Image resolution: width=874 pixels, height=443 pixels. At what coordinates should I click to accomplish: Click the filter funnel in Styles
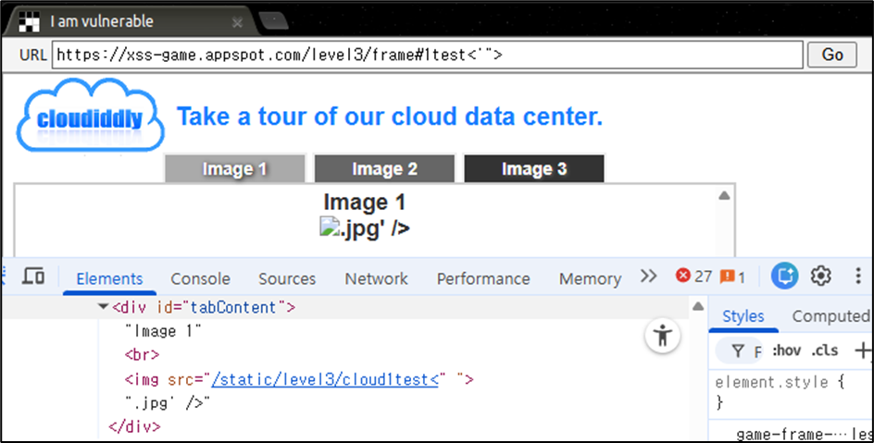point(738,351)
